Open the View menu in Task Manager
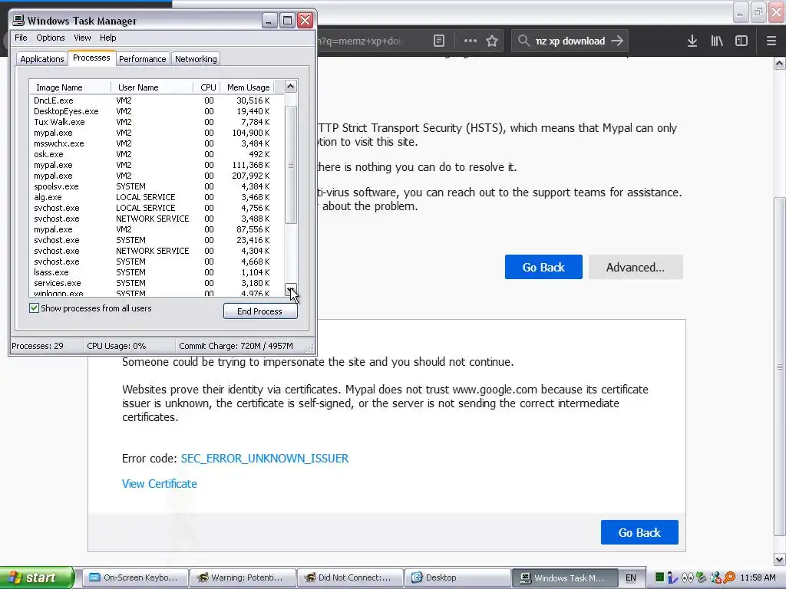 (82, 38)
